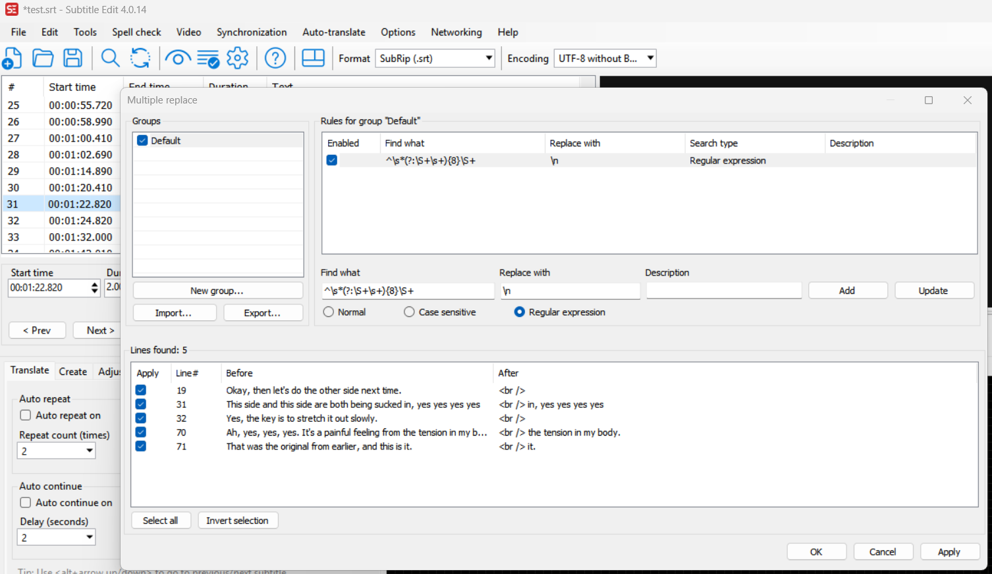Click Select all button
The image size is (992, 574).
[x=161, y=521]
